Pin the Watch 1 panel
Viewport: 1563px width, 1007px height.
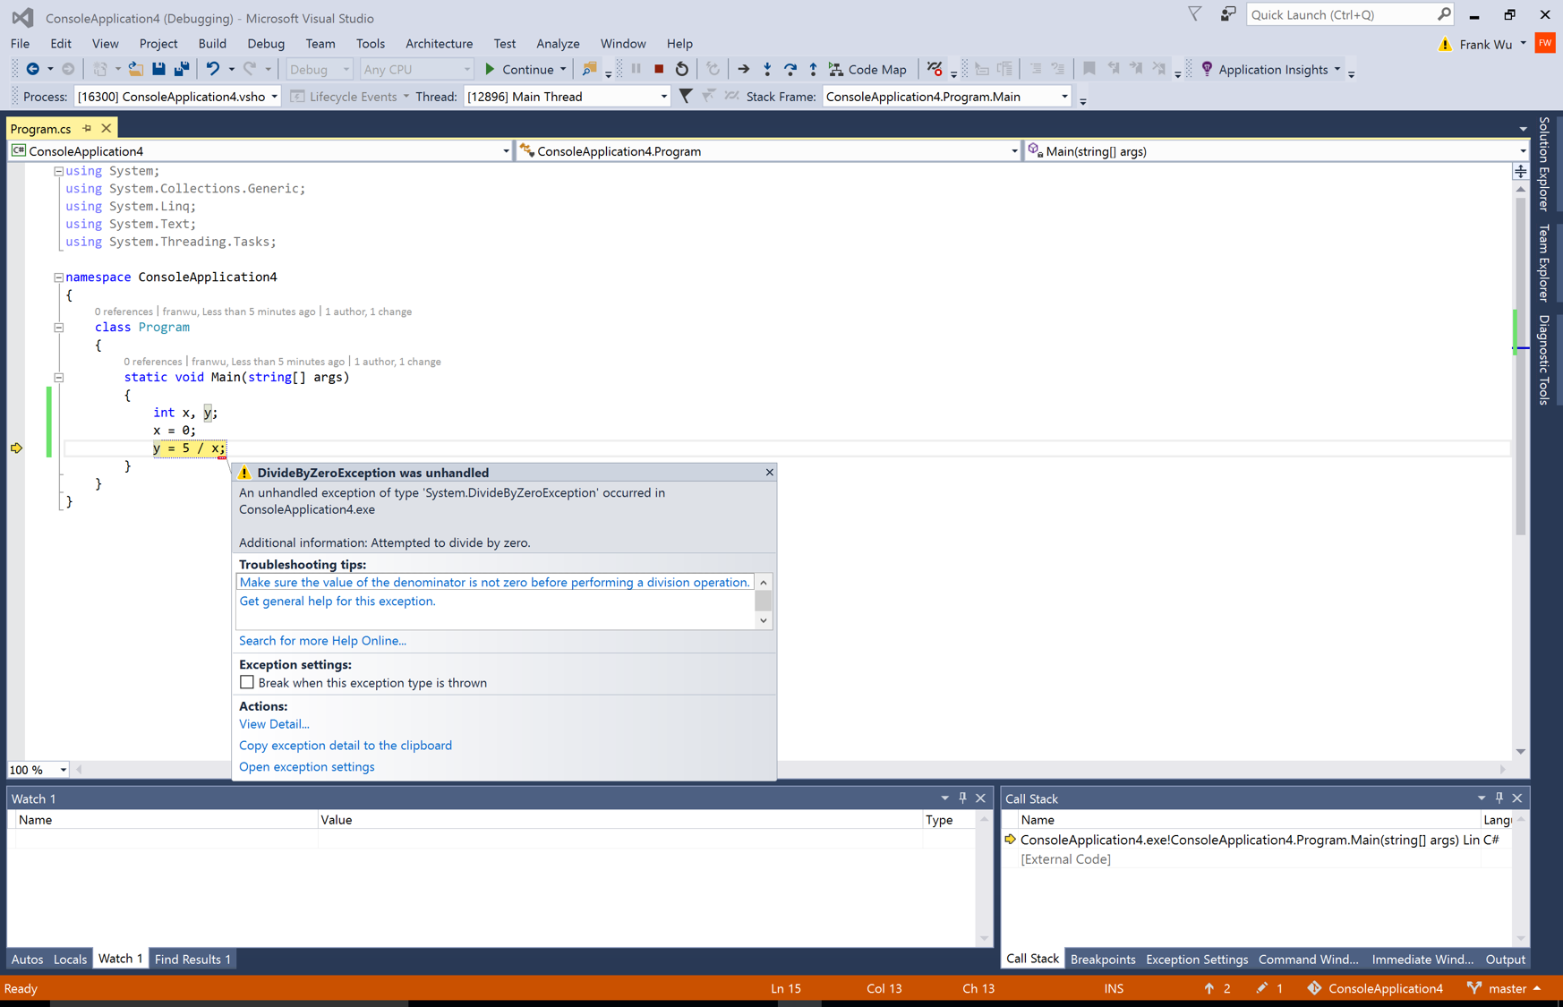pyautogui.click(x=963, y=798)
